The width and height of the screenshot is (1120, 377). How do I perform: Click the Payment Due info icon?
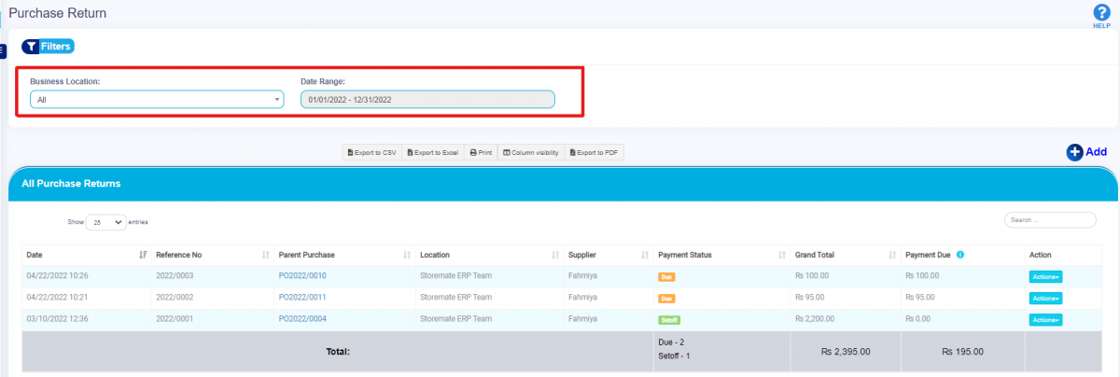[x=960, y=254]
